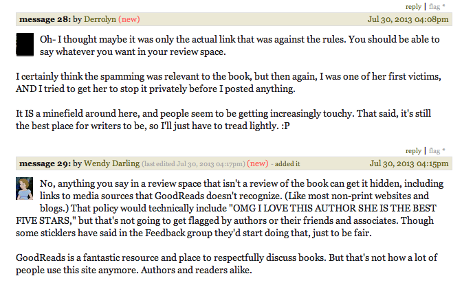The image size is (473, 287).
Task: Click the Jul 30, 2013 04:15pm timestamp
Action: (x=409, y=163)
